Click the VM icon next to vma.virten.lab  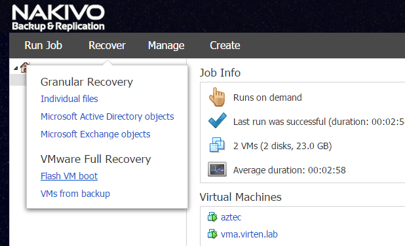(212, 234)
